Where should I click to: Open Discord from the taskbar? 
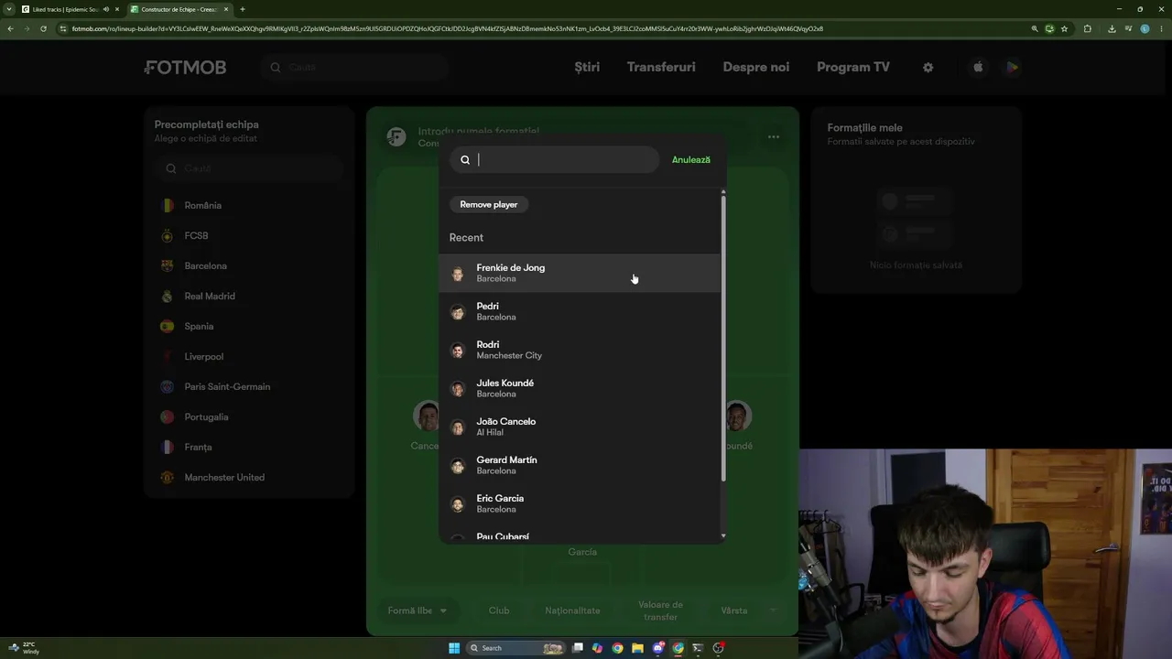pos(658,648)
